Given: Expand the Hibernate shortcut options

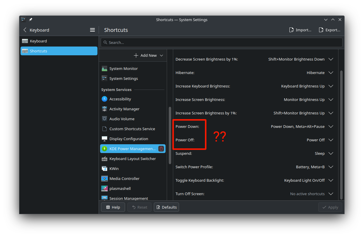Looking at the screenshot, I should pyautogui.click(x=331, y=73).
